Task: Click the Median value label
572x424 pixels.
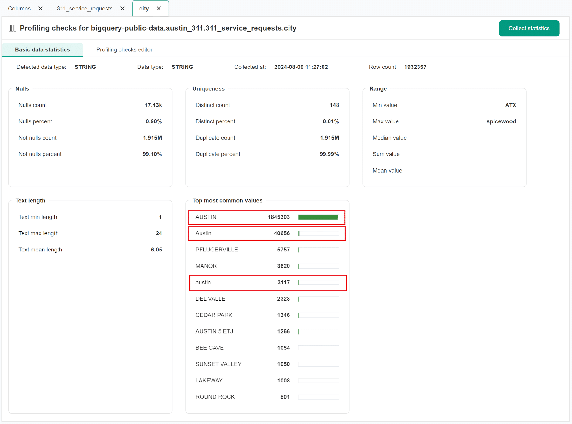Action: coord(390,138)
